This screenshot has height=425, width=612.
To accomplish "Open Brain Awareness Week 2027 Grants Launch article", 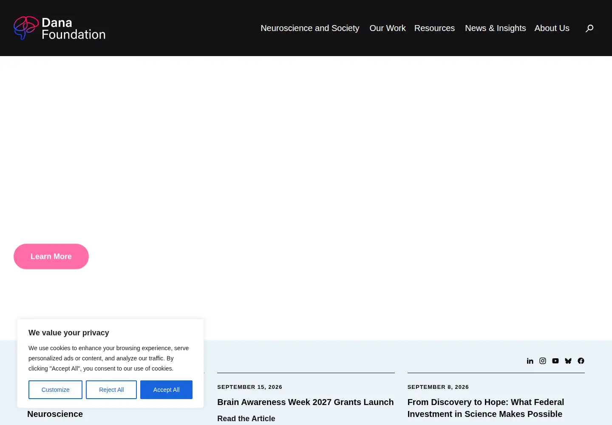I will coord(305,402).
